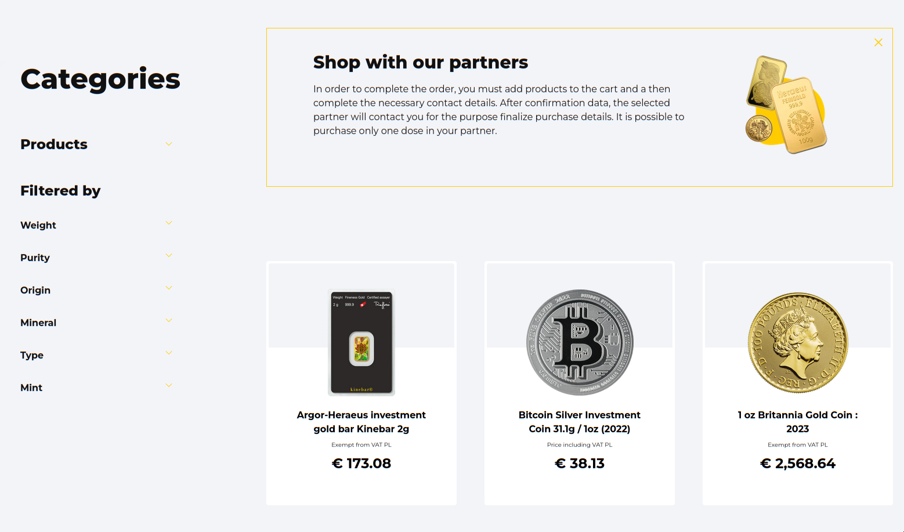Close the Shop with our partners banner
The width and height of the screenshot is (904, 532).
coord(878,42)
